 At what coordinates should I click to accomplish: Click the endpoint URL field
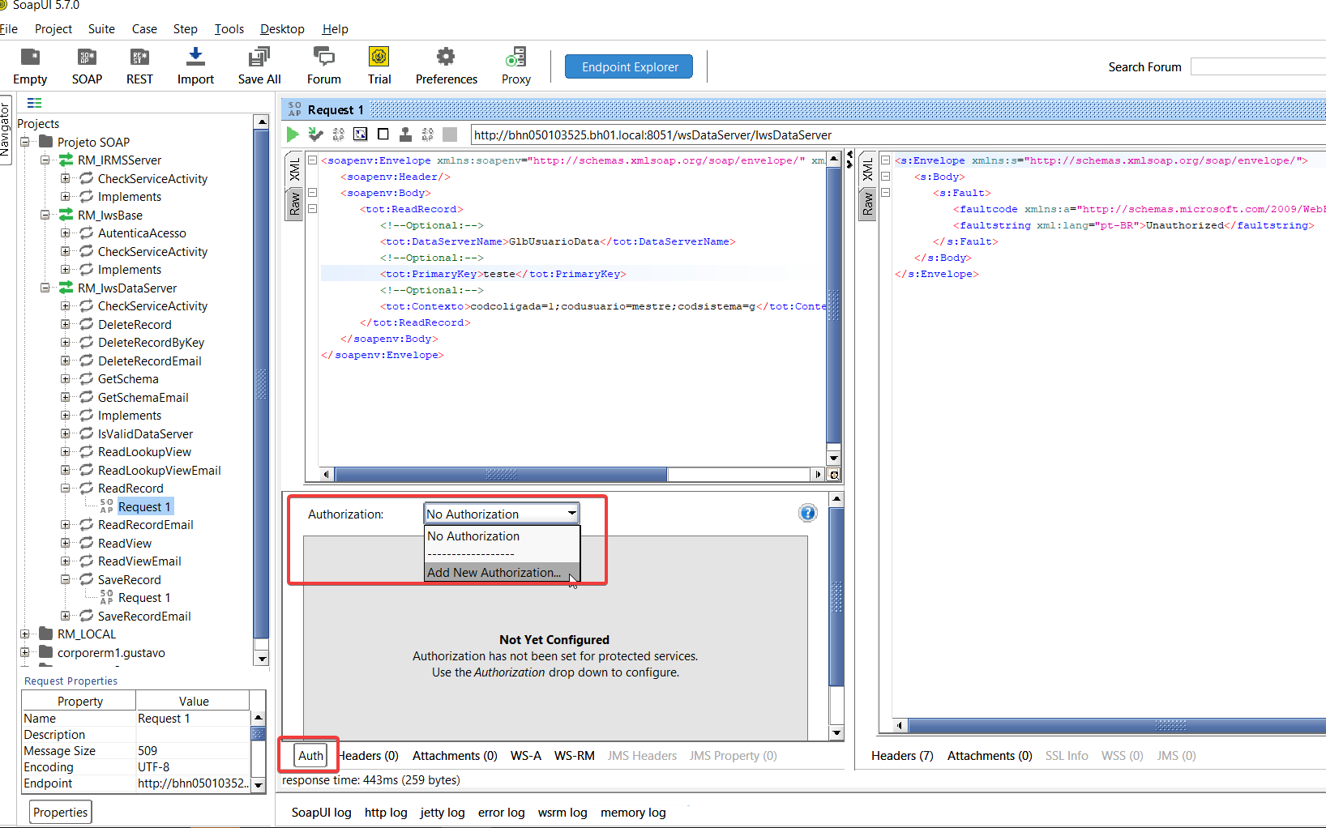coord(897,134)
